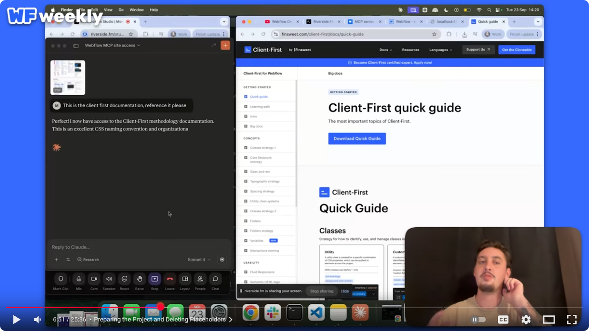Click the Mark Clip icon in Riverside
Screen dimensions: 589x331
point(61,279)
